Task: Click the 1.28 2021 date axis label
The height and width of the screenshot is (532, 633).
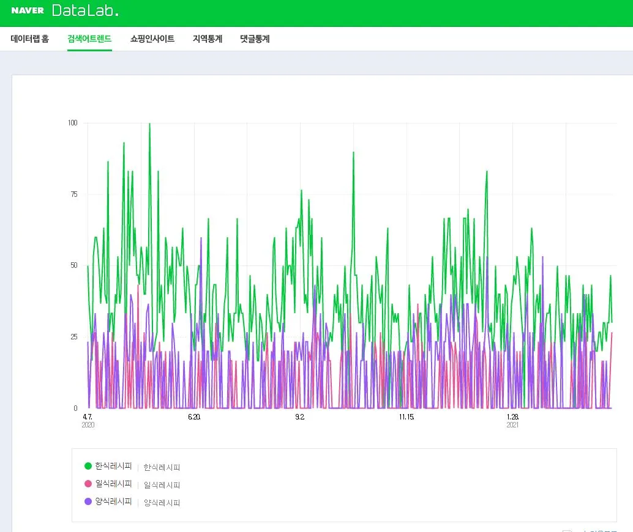Action: (x=512, y=421)
